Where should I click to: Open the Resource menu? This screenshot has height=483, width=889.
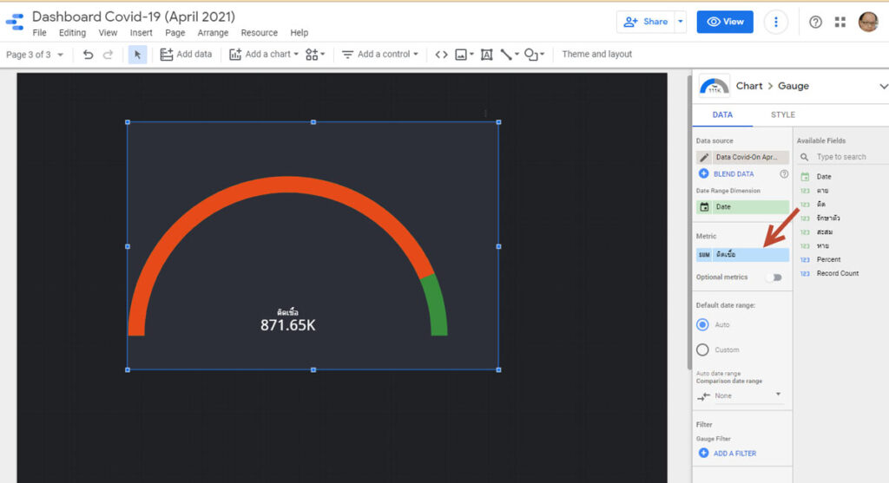coord(259,33)
